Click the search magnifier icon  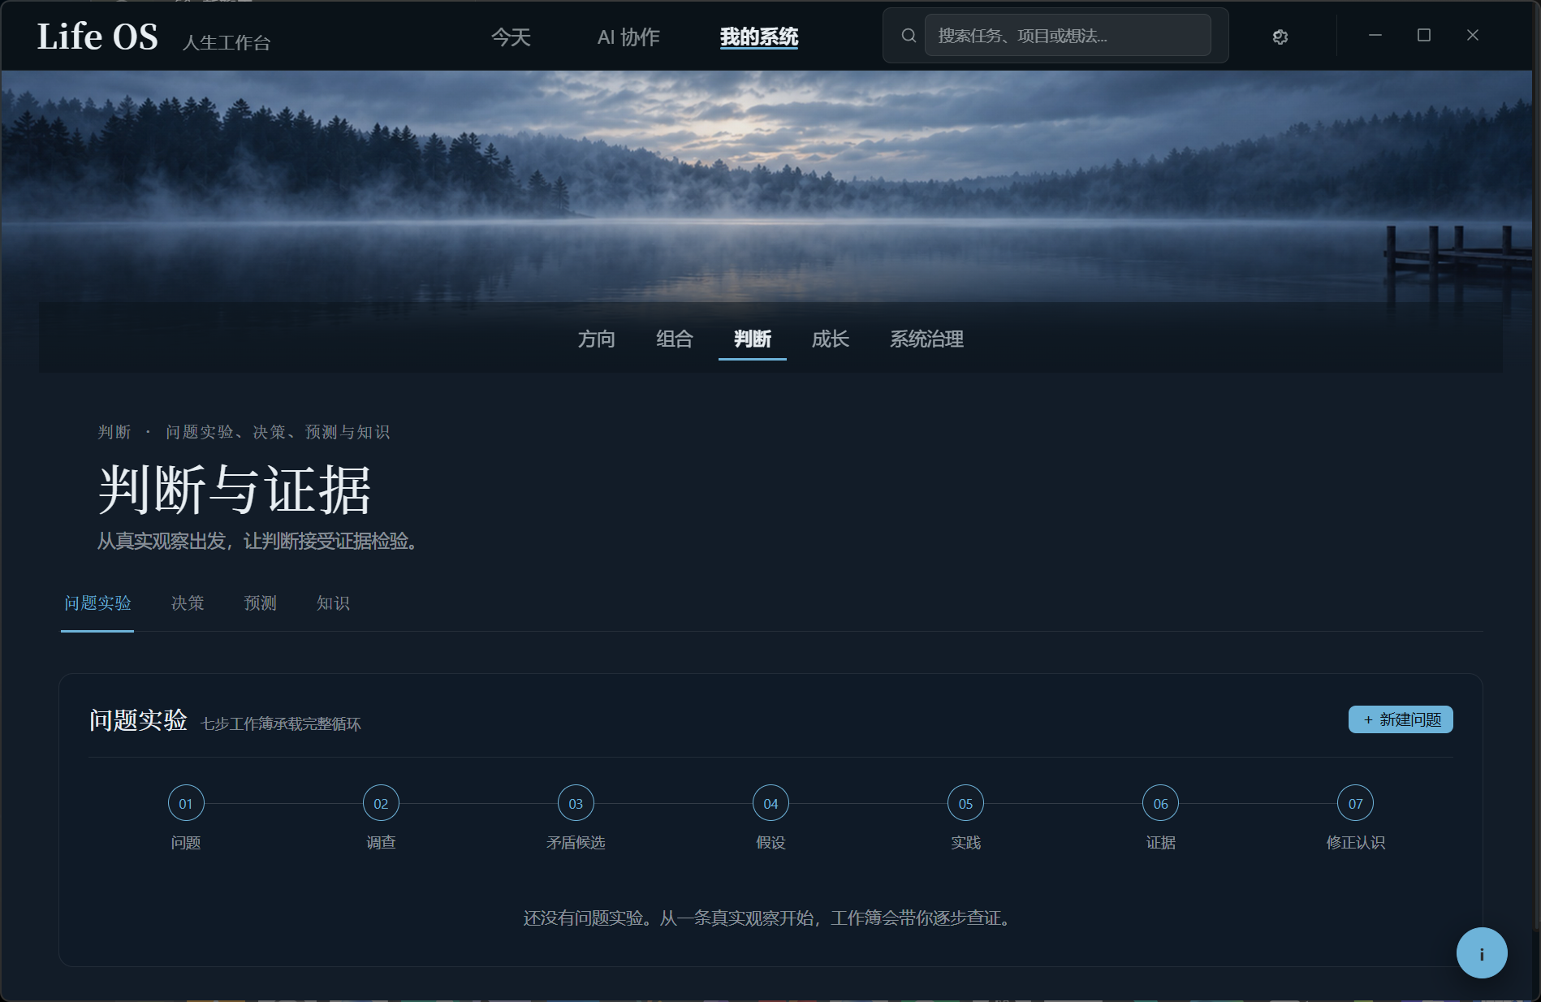[909, 36]
